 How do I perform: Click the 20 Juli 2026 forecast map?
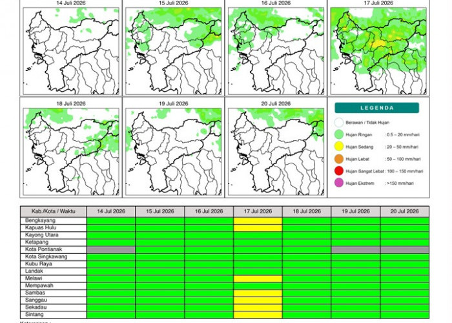tap(276, 152)
